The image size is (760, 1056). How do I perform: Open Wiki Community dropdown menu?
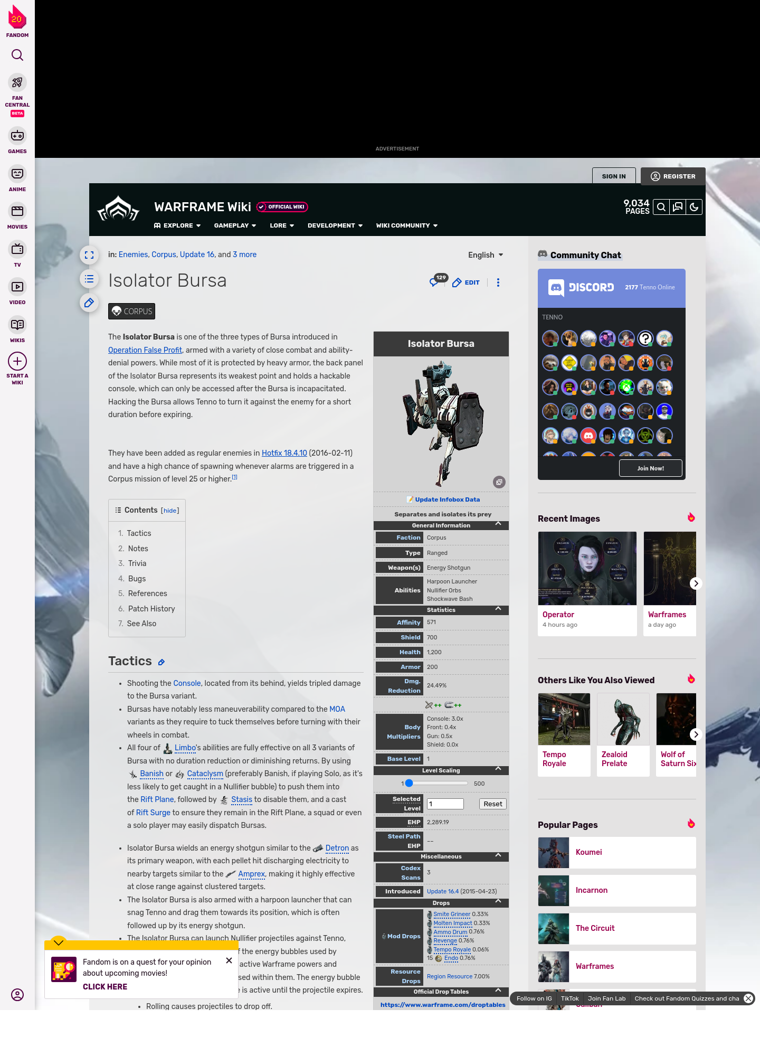(407, 225)
